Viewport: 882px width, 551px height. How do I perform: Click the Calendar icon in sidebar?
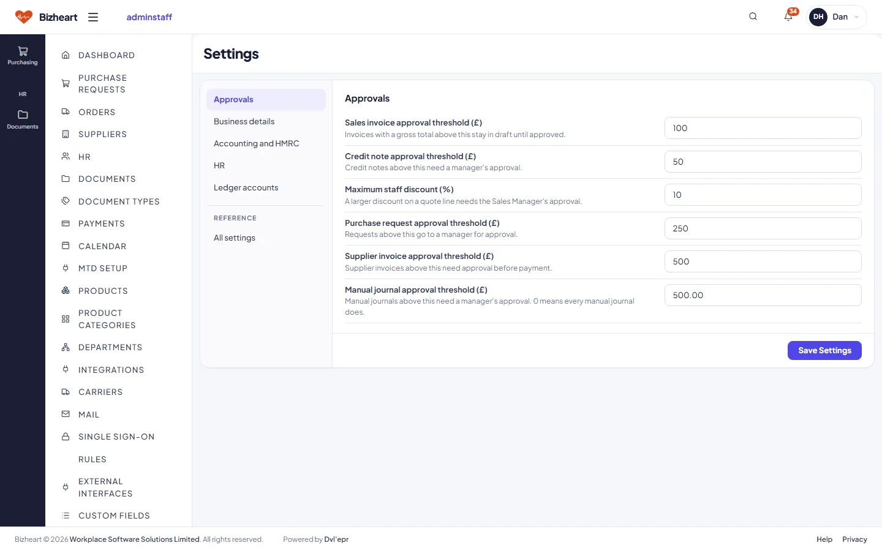(66, 246)
